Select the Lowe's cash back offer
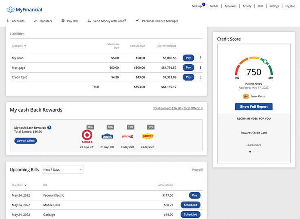 (107, 136)
